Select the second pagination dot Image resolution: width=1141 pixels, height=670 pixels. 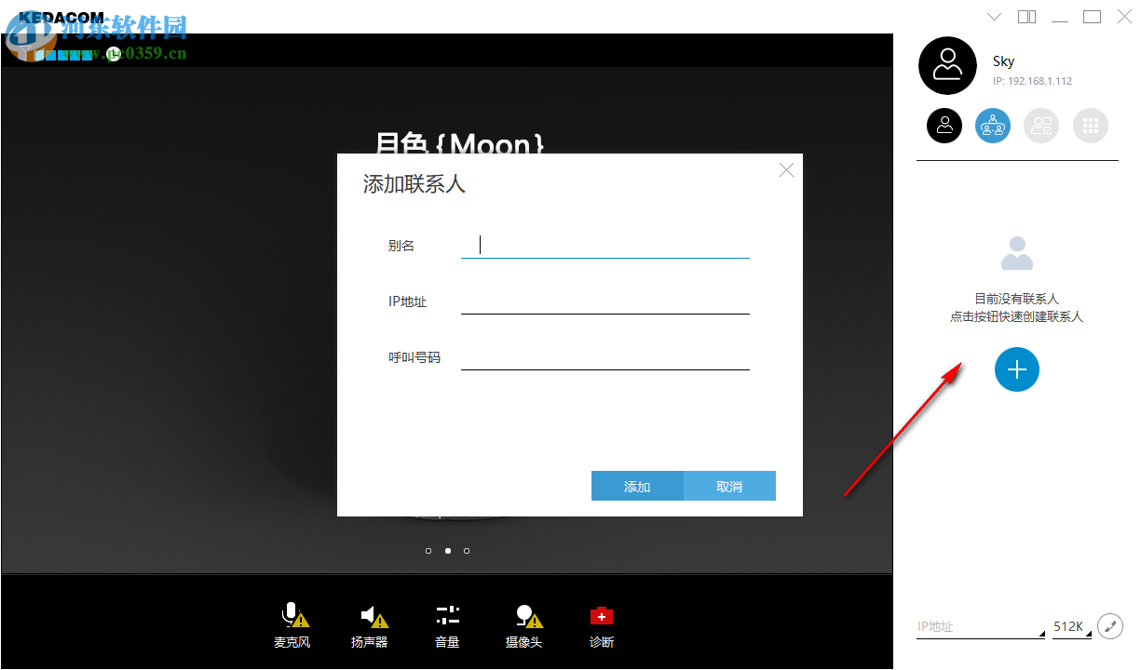447,550
